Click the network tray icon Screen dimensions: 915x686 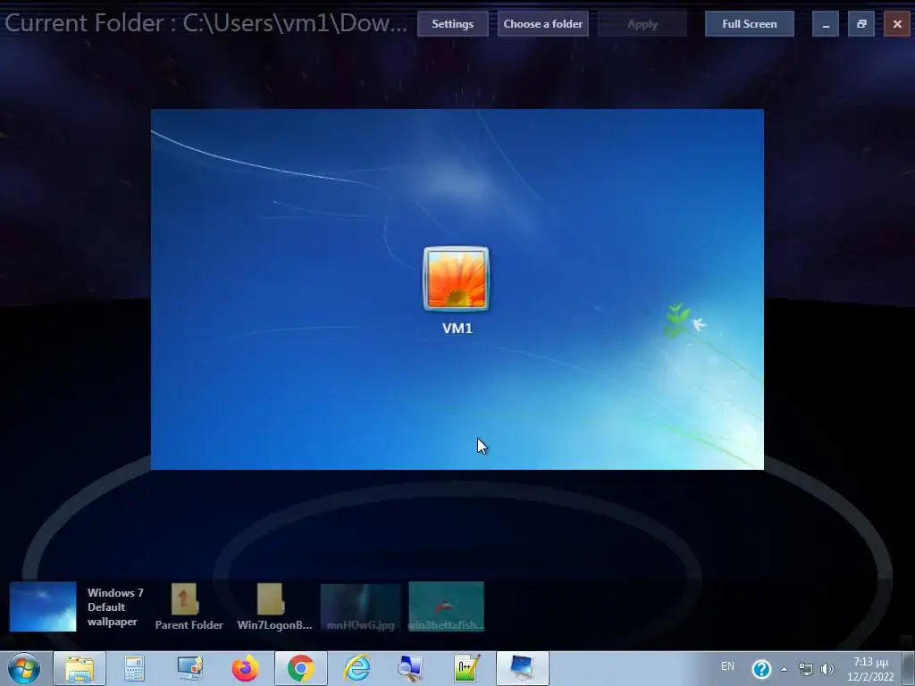(805, 669)
